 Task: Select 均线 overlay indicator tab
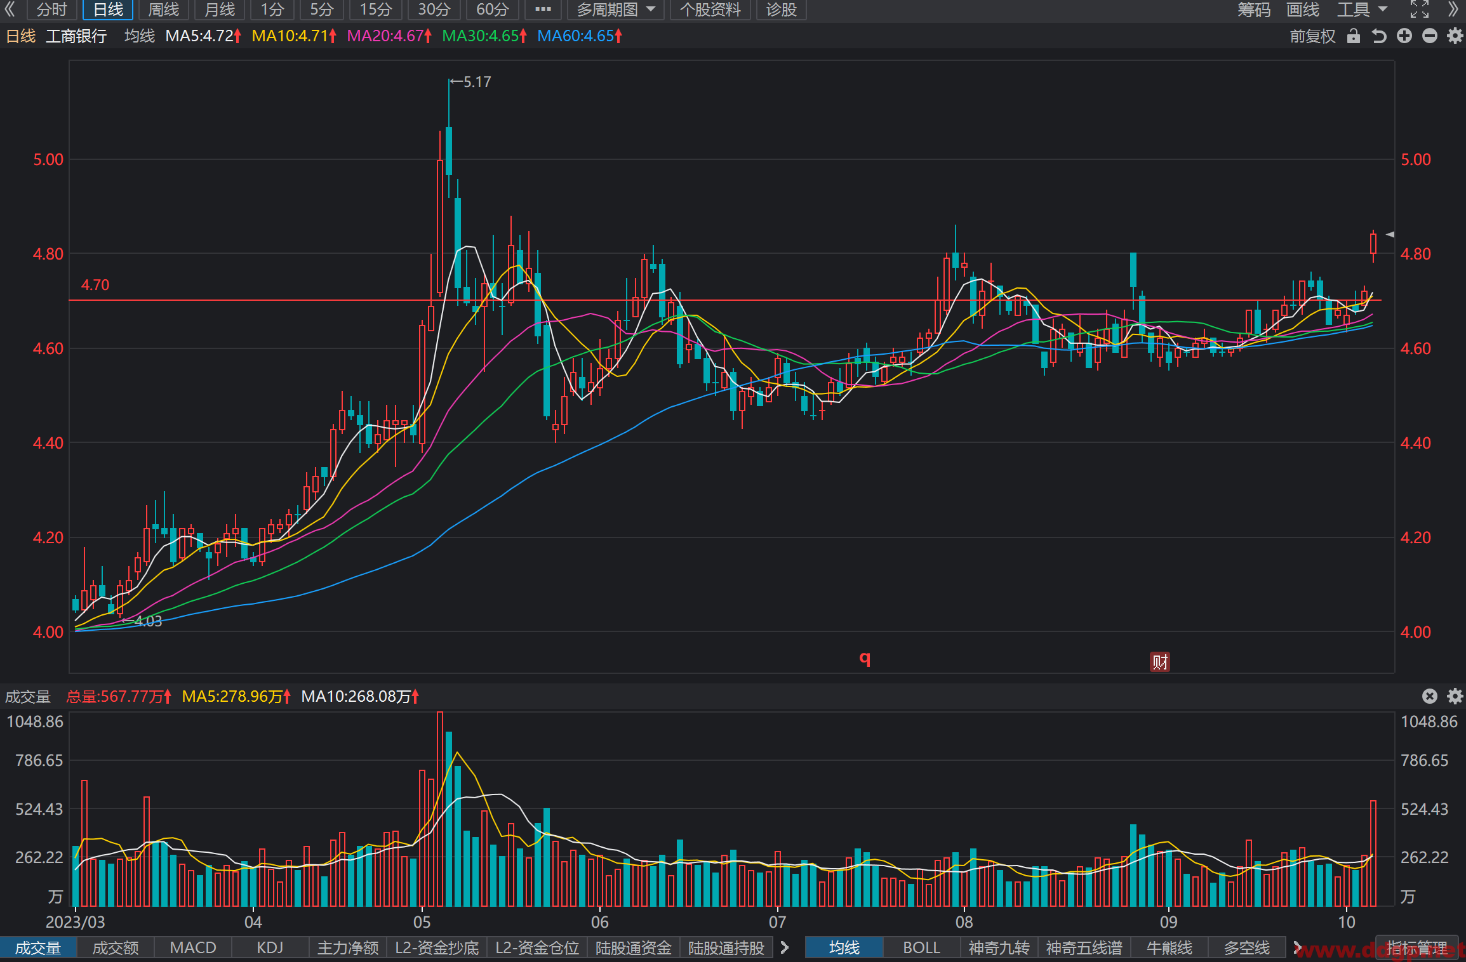click(844, 947)
